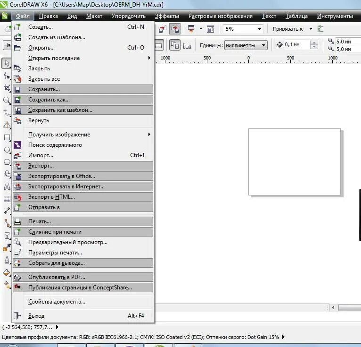The height and width of the screenshot is (347, 361).
Task: Click the duplicate distance X 5,0 мм field
Action: (348, 42)
